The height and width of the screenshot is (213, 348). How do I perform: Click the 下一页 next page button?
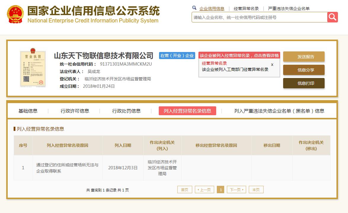tap(236, 190)
